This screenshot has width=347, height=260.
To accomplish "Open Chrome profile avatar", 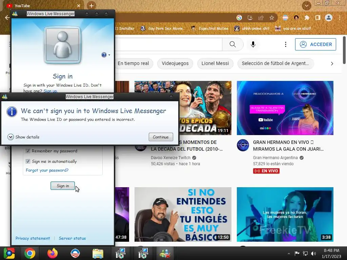I will [x=329, y=18].
